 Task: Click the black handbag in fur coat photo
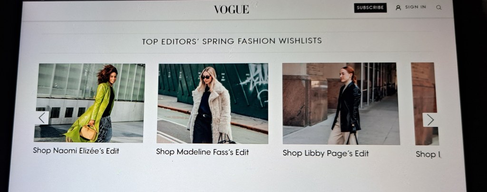pyautogui.click(x=226, y=139)
